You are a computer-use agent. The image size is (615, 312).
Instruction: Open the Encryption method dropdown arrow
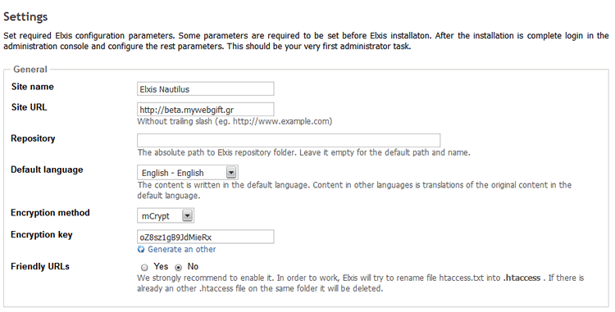pyautogui.click(x=188, y=215)
